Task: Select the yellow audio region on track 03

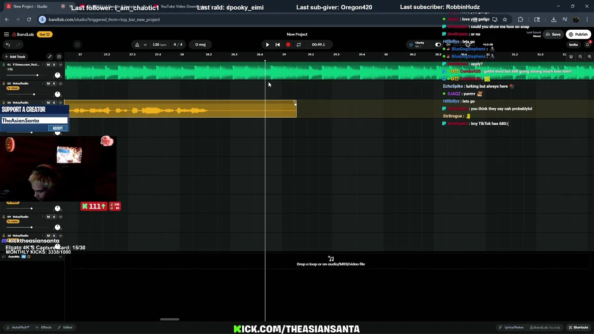Action: coord(181,109)
